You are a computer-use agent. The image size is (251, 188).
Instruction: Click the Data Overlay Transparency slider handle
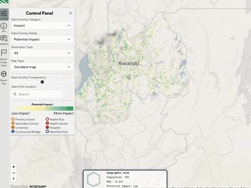[42, 82]
